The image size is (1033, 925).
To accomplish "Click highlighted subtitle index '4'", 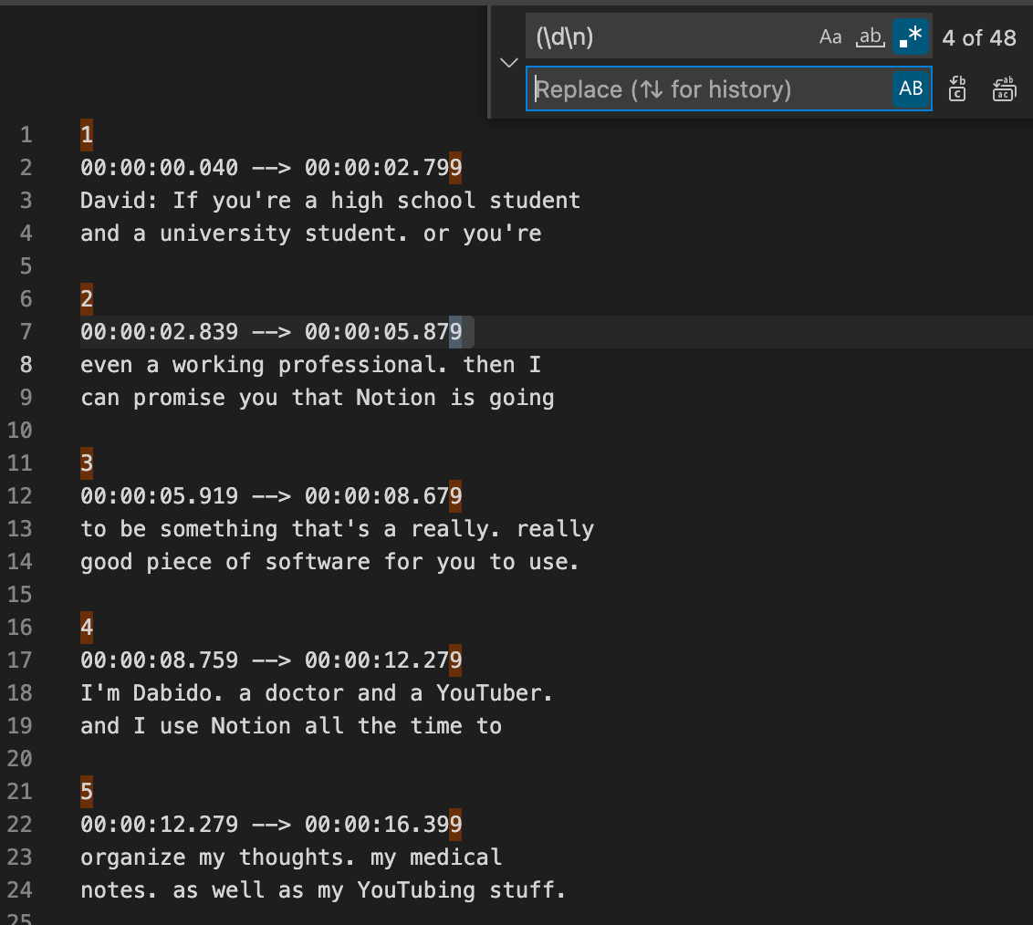I will click(x=87, y=628).
